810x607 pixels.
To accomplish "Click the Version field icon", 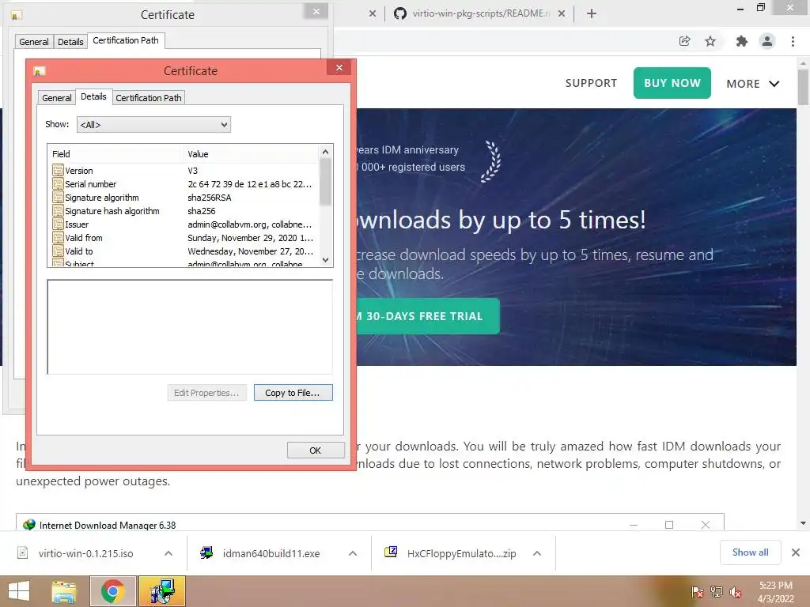I will [x=58, y=171].
